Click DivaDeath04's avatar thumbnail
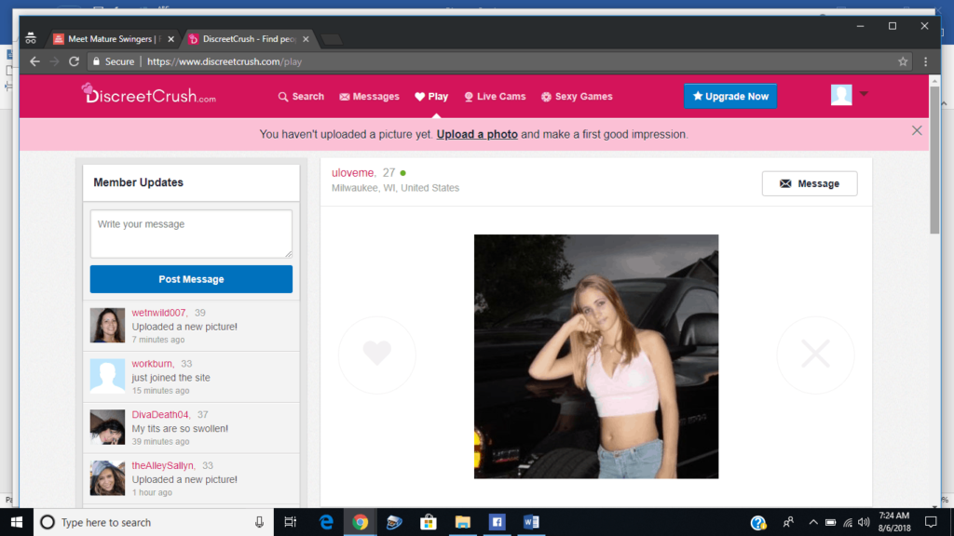This screenshot has width=954, height=536. (x=108, y=427)
